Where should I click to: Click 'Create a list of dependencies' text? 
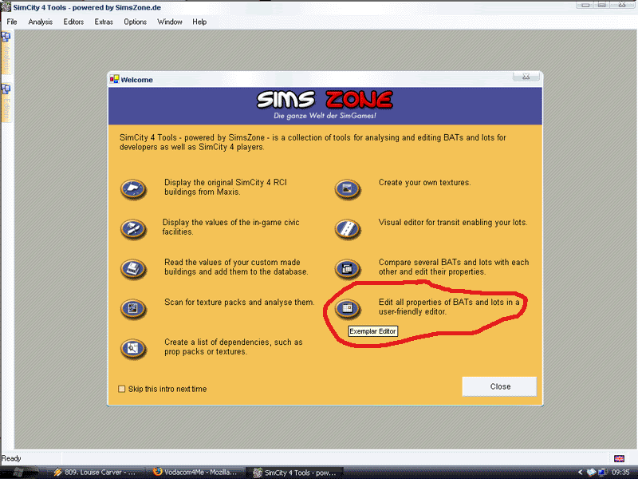point(234,346)
